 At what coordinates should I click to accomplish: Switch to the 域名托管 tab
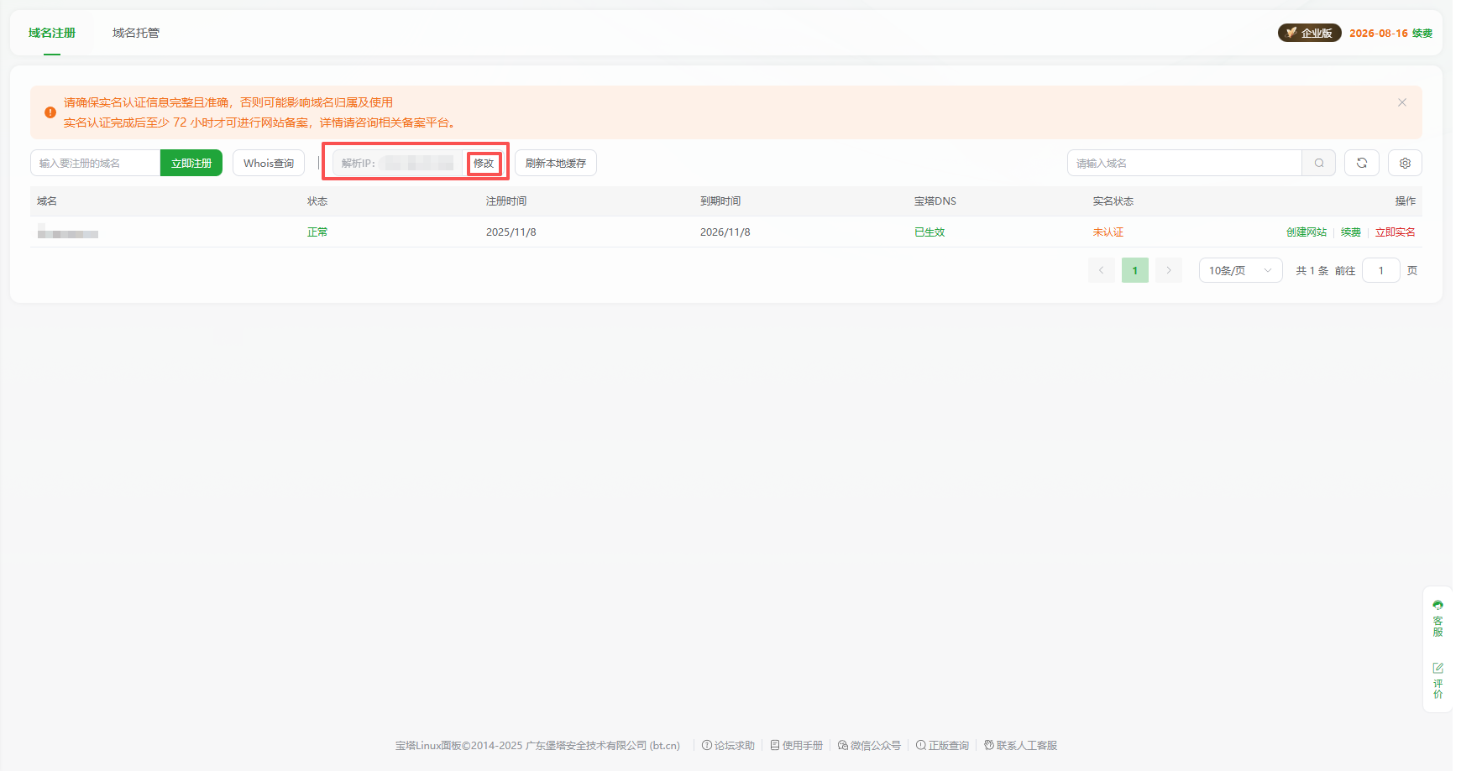[x=136, y=33]
